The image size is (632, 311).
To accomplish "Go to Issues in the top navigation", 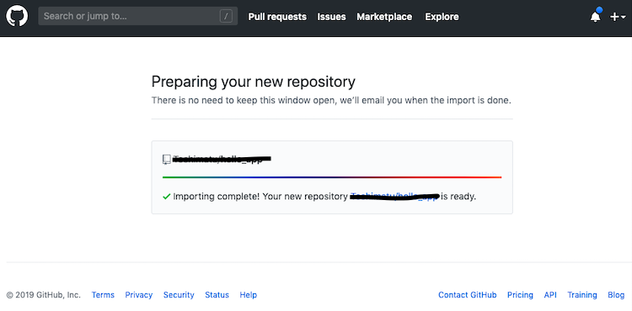I will coord(331,17).
